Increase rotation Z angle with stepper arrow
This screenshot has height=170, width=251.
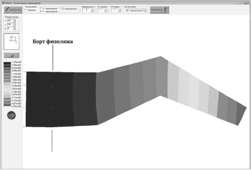coord(14,28)
